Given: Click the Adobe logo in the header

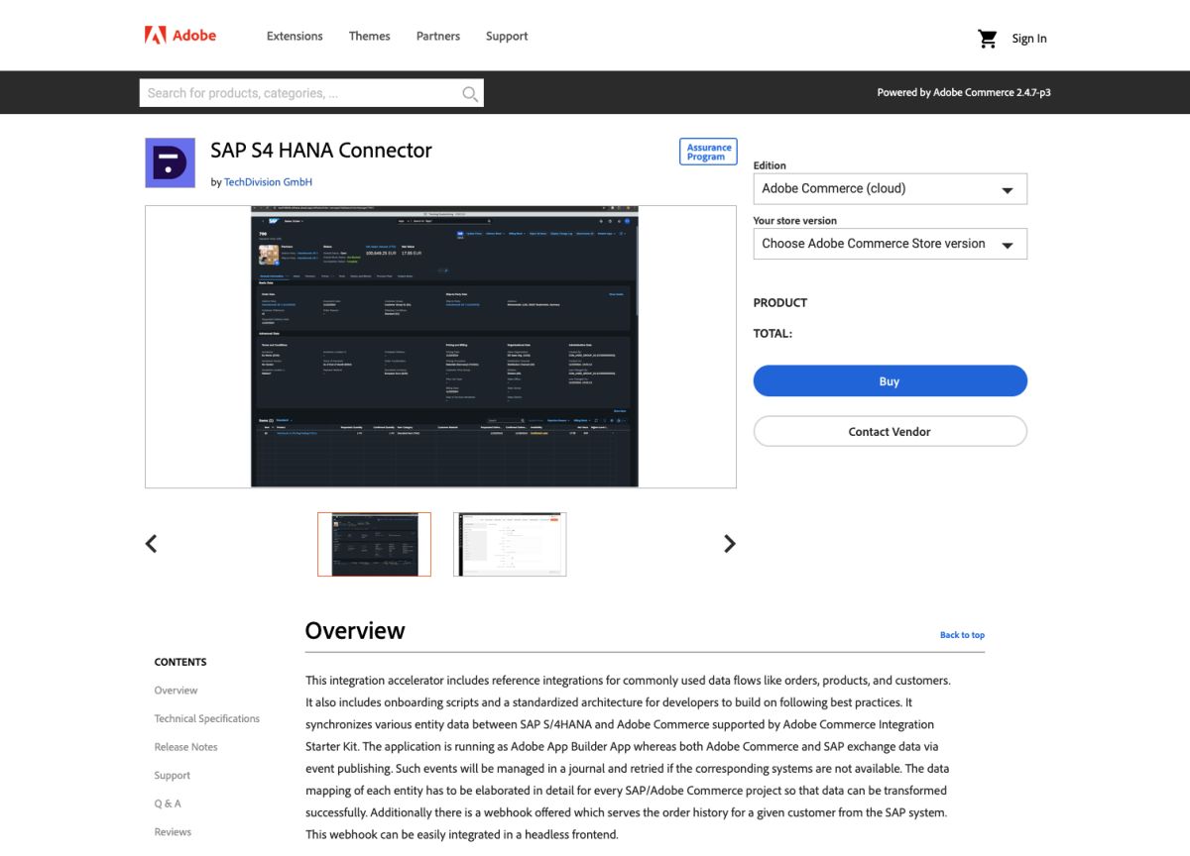Looking at the screenshot, I should coord(180,35).
